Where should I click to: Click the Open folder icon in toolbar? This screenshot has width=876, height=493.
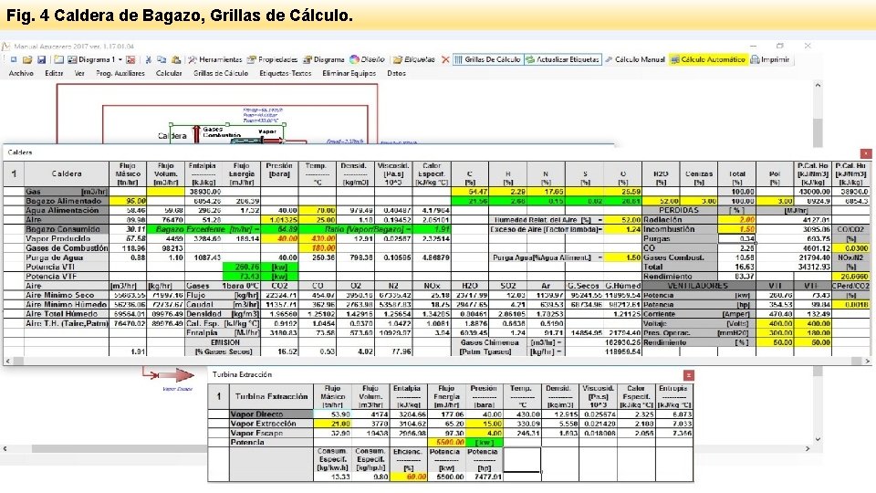27,59
